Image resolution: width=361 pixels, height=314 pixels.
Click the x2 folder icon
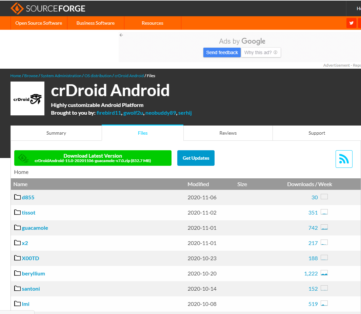click(17, 243)
